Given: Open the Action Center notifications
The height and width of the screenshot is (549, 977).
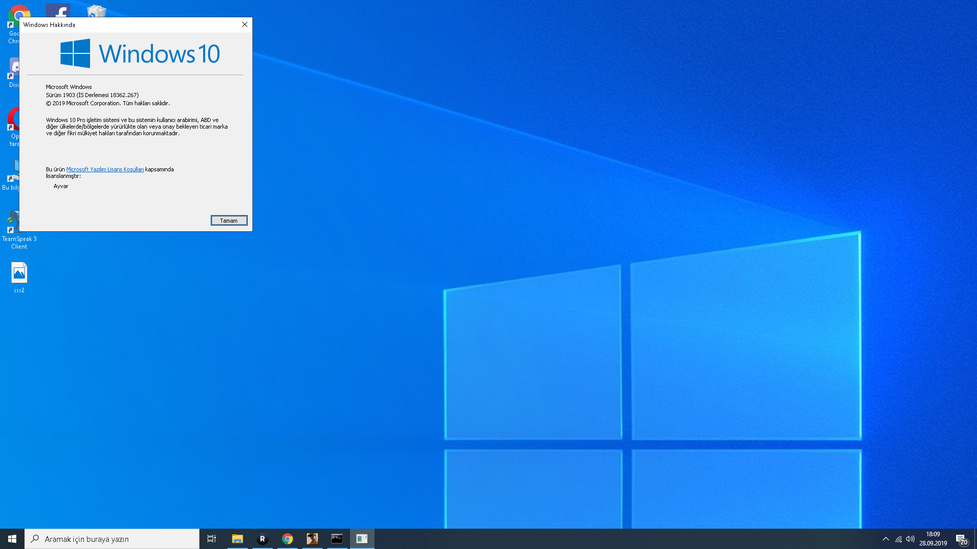Looking at the screenshot, I should [961, 539].
